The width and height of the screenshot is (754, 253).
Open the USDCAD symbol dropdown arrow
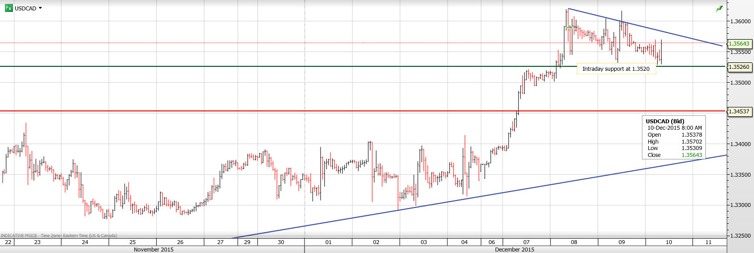pos(40,8)
